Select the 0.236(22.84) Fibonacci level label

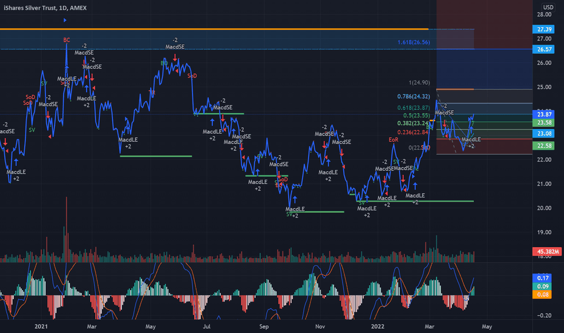point(413,132)
